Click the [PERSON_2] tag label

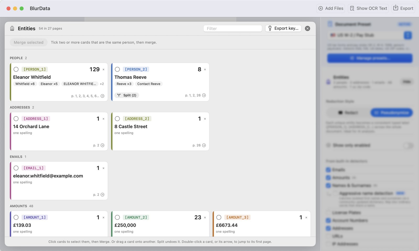[136, 69]
